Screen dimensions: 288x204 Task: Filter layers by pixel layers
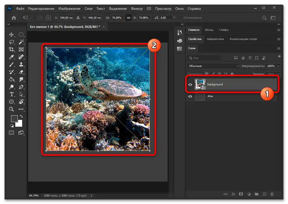236,58
